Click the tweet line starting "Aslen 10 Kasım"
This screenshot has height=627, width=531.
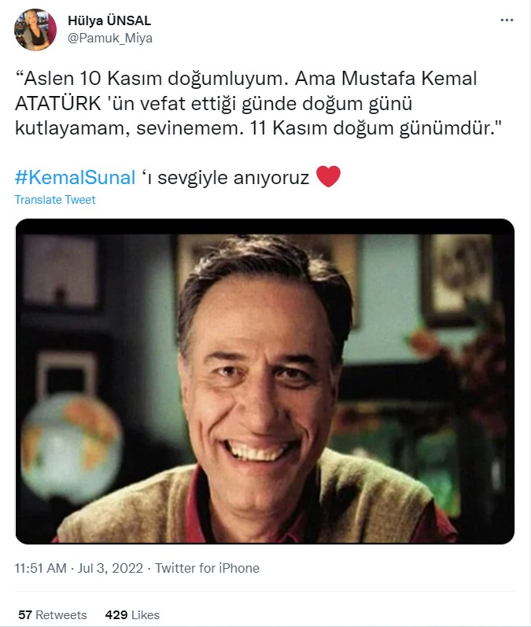[246, 79]
